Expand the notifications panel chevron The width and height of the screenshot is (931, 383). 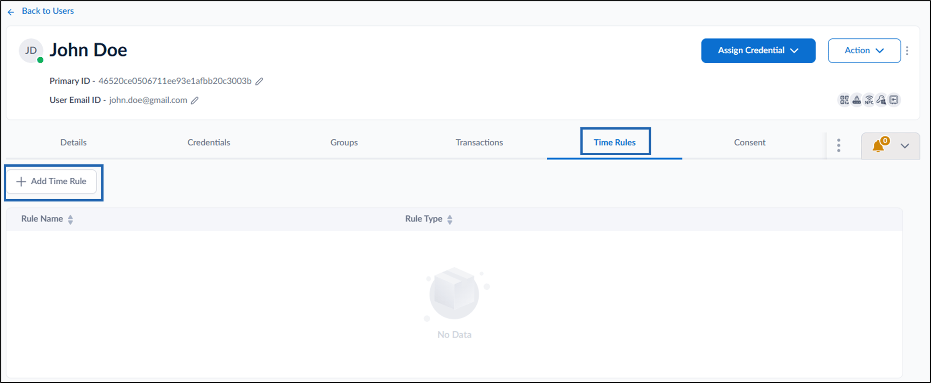(905, 146)
